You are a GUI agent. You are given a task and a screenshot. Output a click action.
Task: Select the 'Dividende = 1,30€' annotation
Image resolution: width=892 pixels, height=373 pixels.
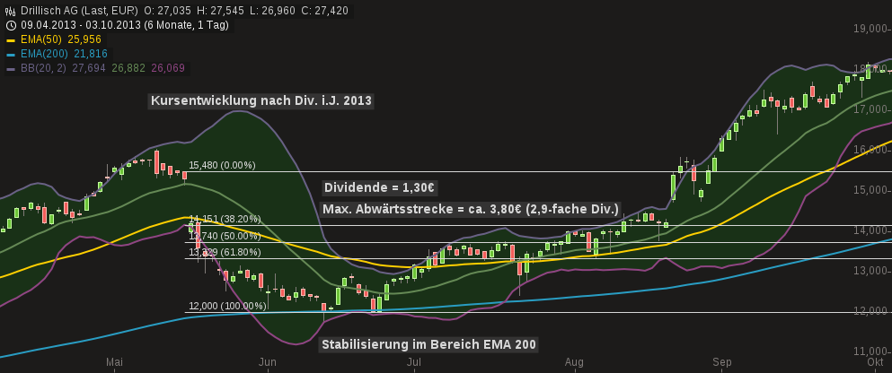coord(380,188)
